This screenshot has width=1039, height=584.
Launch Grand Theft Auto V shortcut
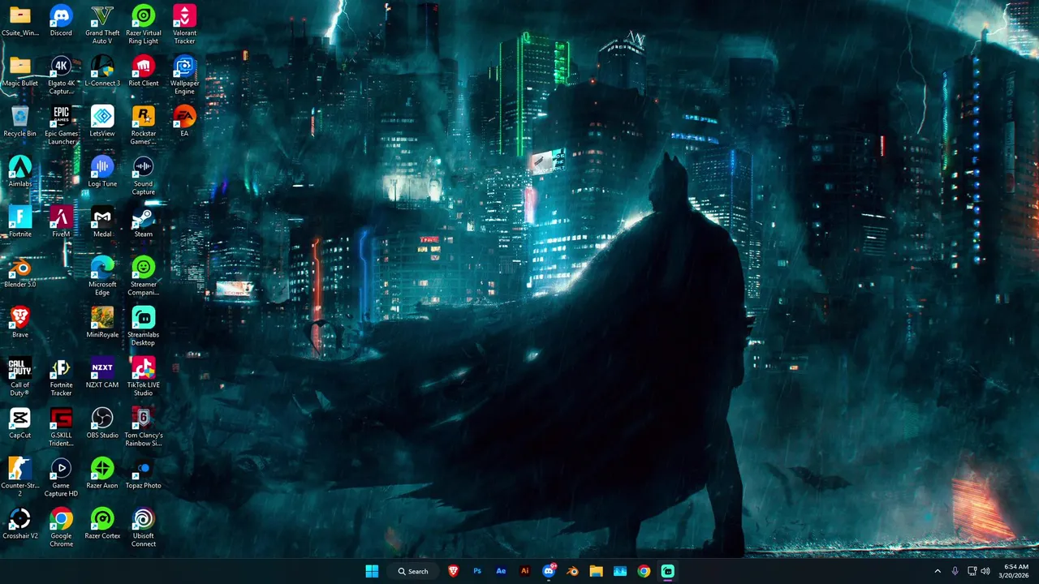(x=102, y=25)
